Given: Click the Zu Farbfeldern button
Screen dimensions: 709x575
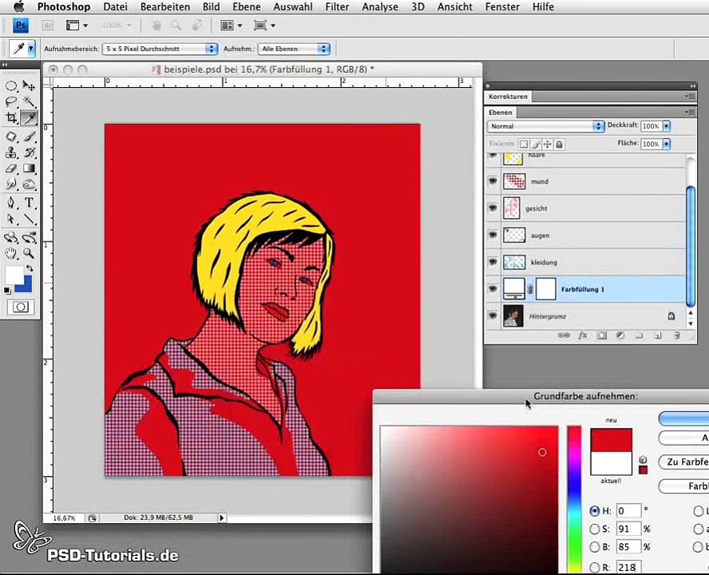Looking at the screenshot, I should click(684, 462).
